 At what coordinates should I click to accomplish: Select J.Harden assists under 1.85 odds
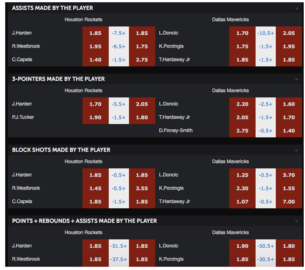coord(95,33)
